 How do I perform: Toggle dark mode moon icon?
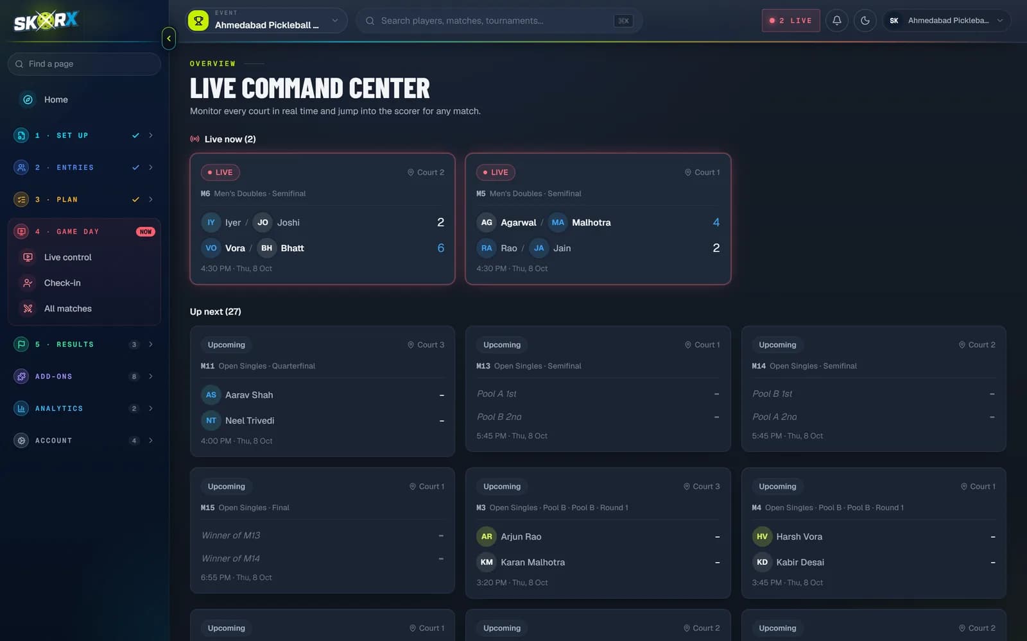(x=865, y=21)
